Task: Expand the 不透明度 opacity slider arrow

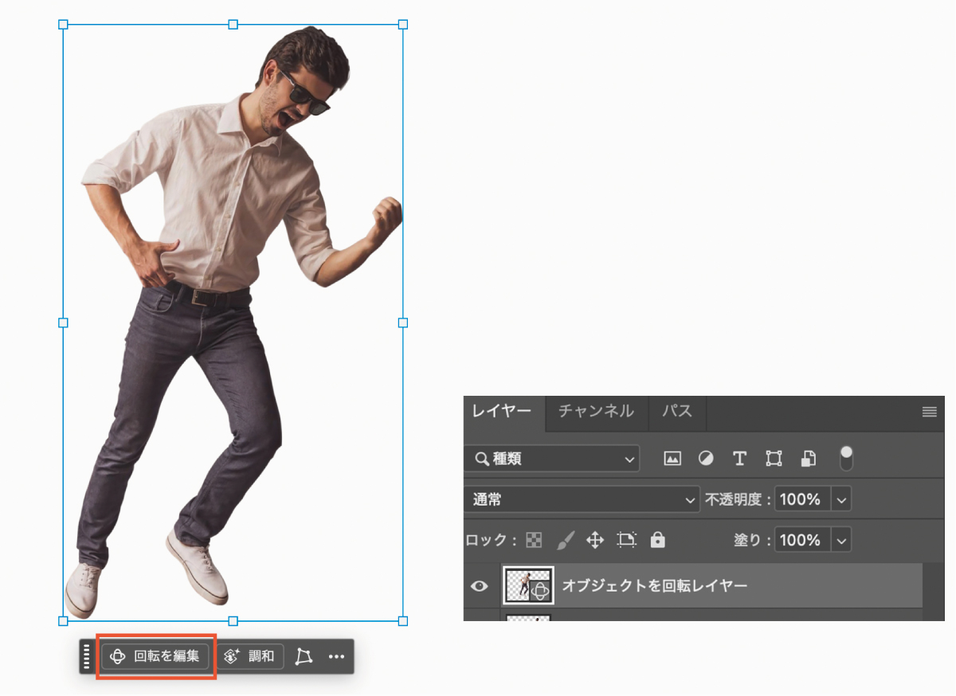Action: click(x=841, y=499)
